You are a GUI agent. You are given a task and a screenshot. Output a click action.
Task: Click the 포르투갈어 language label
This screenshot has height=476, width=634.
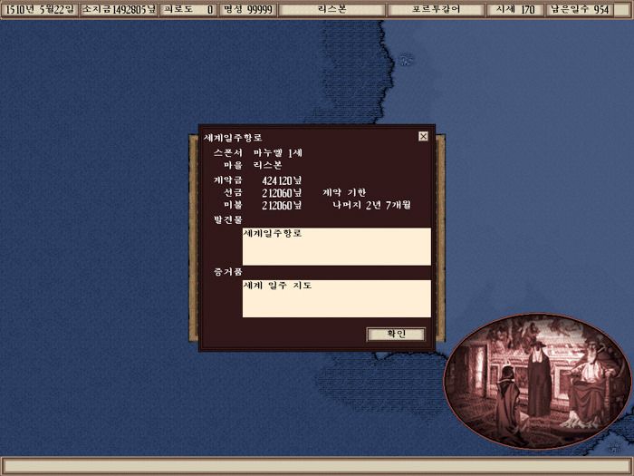[x=436, y=9]
